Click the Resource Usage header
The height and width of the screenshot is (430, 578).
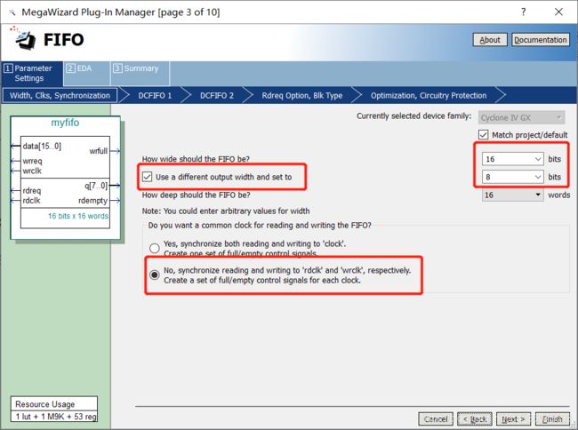click(x=45, y=404)
